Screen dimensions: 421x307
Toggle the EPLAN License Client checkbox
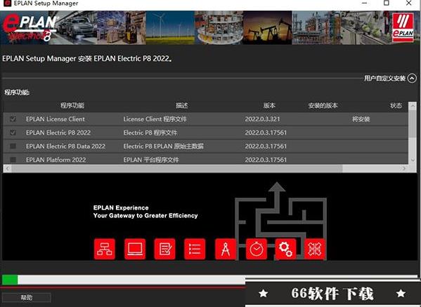[x=13, y=119]
